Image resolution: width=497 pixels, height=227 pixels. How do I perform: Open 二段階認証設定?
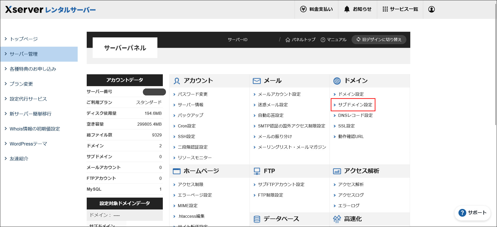click(193, 147)
